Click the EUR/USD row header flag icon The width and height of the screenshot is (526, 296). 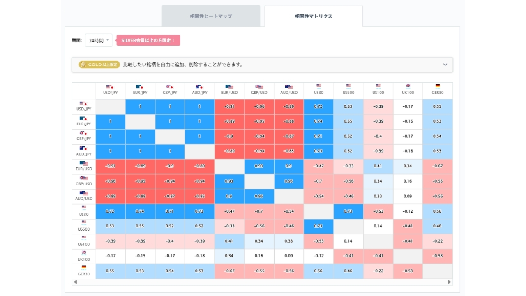click(84, 163)
